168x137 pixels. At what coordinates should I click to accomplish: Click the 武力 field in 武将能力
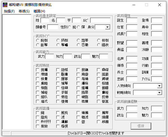(49, 56)
